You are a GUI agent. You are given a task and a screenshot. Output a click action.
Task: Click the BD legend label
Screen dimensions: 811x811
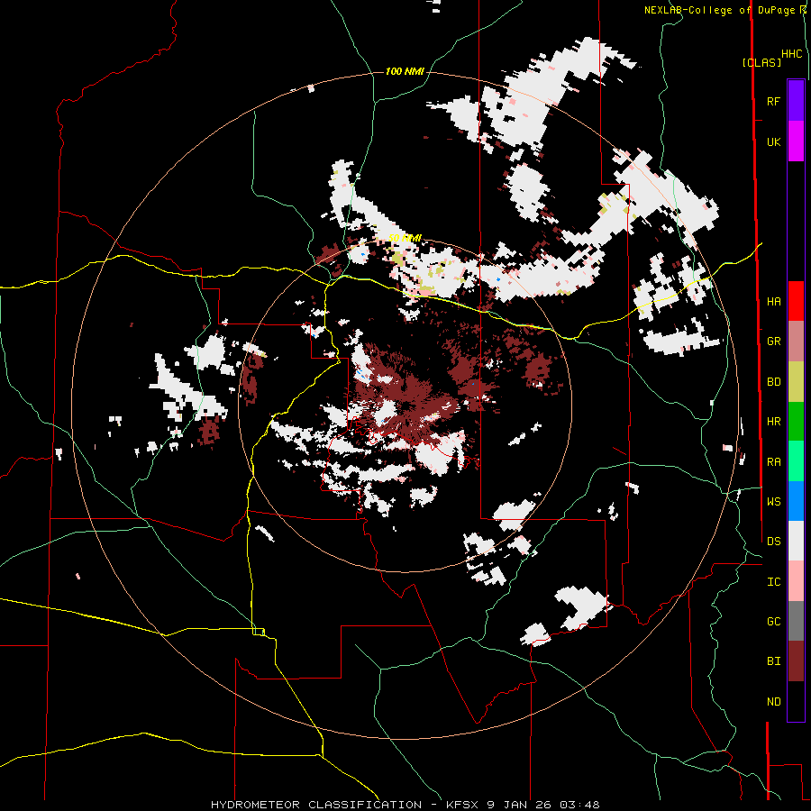coord(774,382)
